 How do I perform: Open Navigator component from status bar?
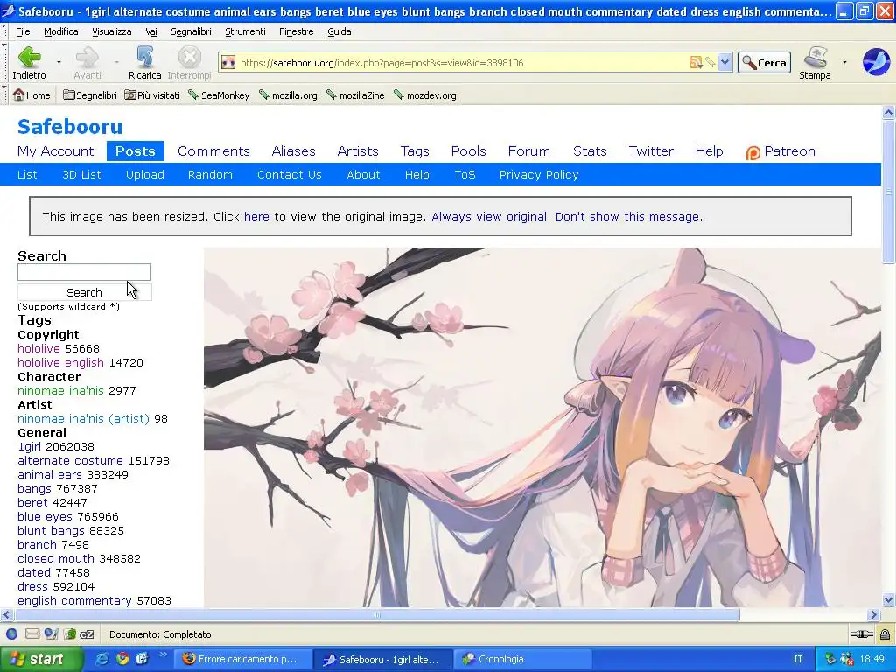point(11,633)
